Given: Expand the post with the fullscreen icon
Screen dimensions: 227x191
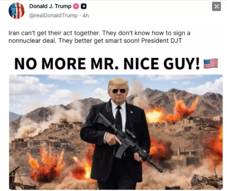Looking at the screenshot, I should (216, 6).
